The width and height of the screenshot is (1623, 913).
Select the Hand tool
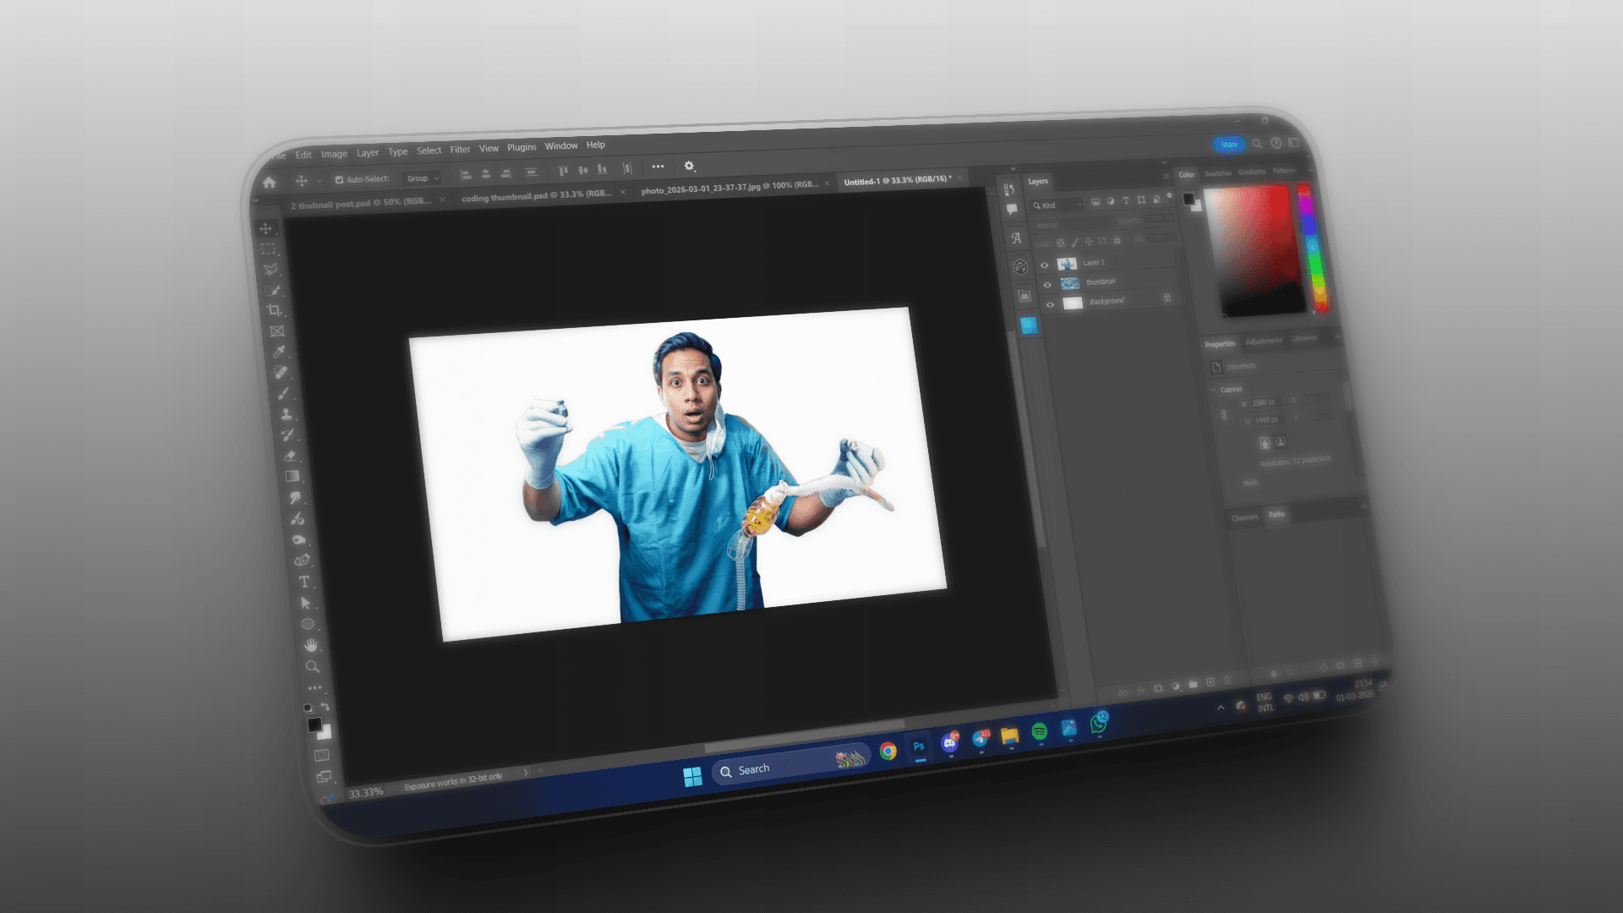point(311,645)
